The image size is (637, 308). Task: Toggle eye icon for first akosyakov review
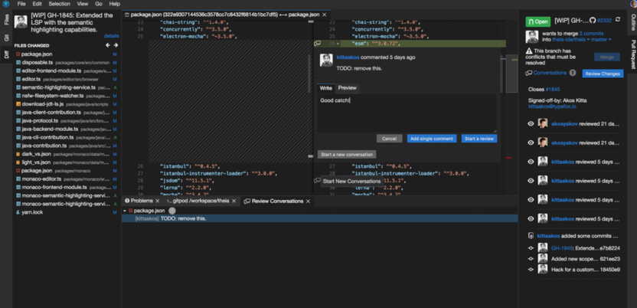click(x=531, y=123)
